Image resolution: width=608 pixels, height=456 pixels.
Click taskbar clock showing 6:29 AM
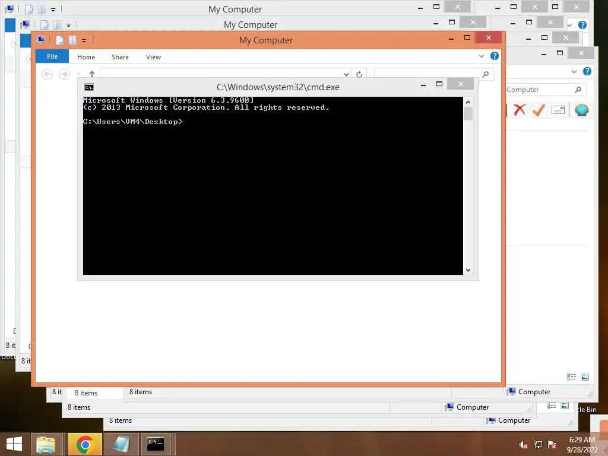pyautogui.click(x=582, y=444)
